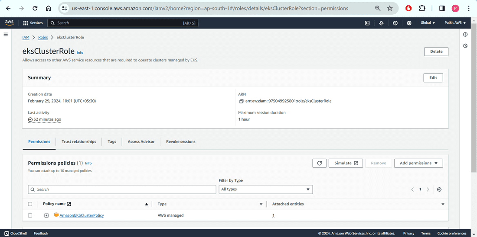Viewport: 477px width, 237px height.
Task: Click the attached entities count 1
Action: click(x=273, y=216)
